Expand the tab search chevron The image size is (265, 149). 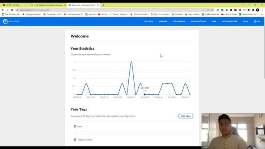[243, 5]
